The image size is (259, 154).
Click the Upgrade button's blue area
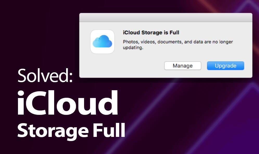[x=225, y=66]
